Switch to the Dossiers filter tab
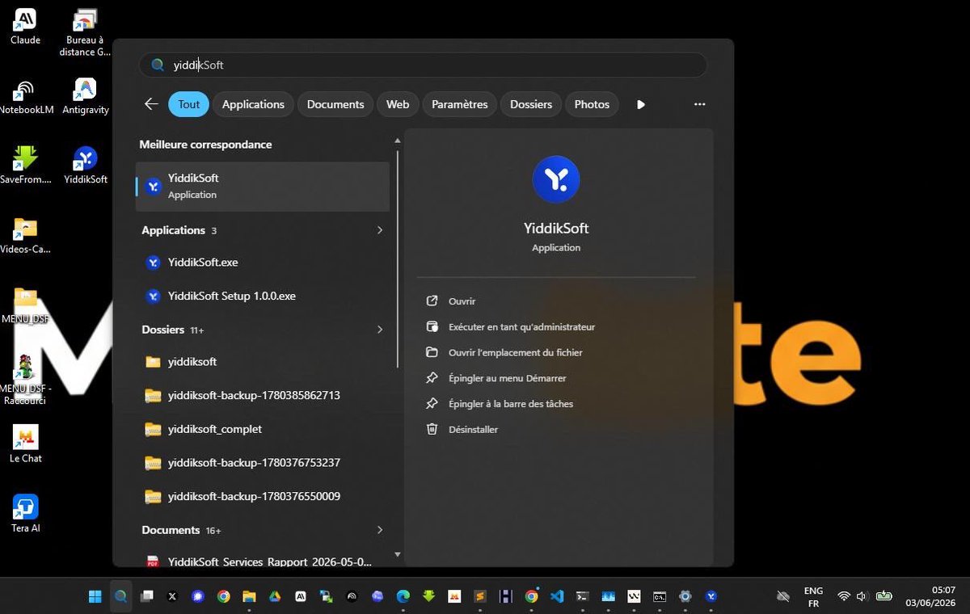 coord(531,104)
